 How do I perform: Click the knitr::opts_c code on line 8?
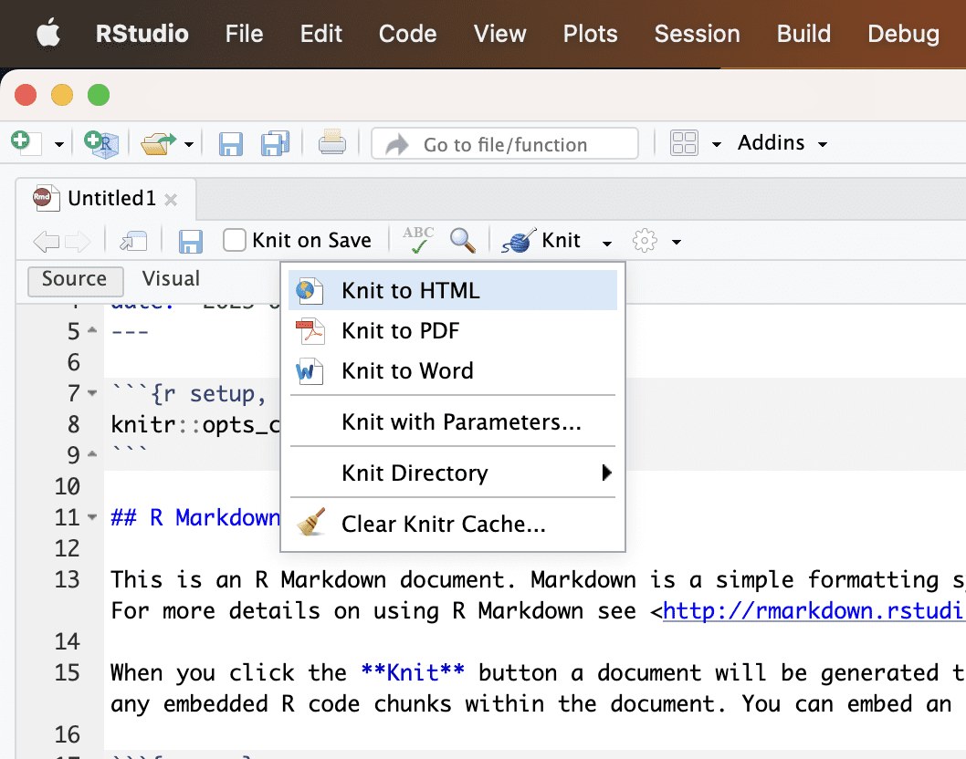click(196, 425)
